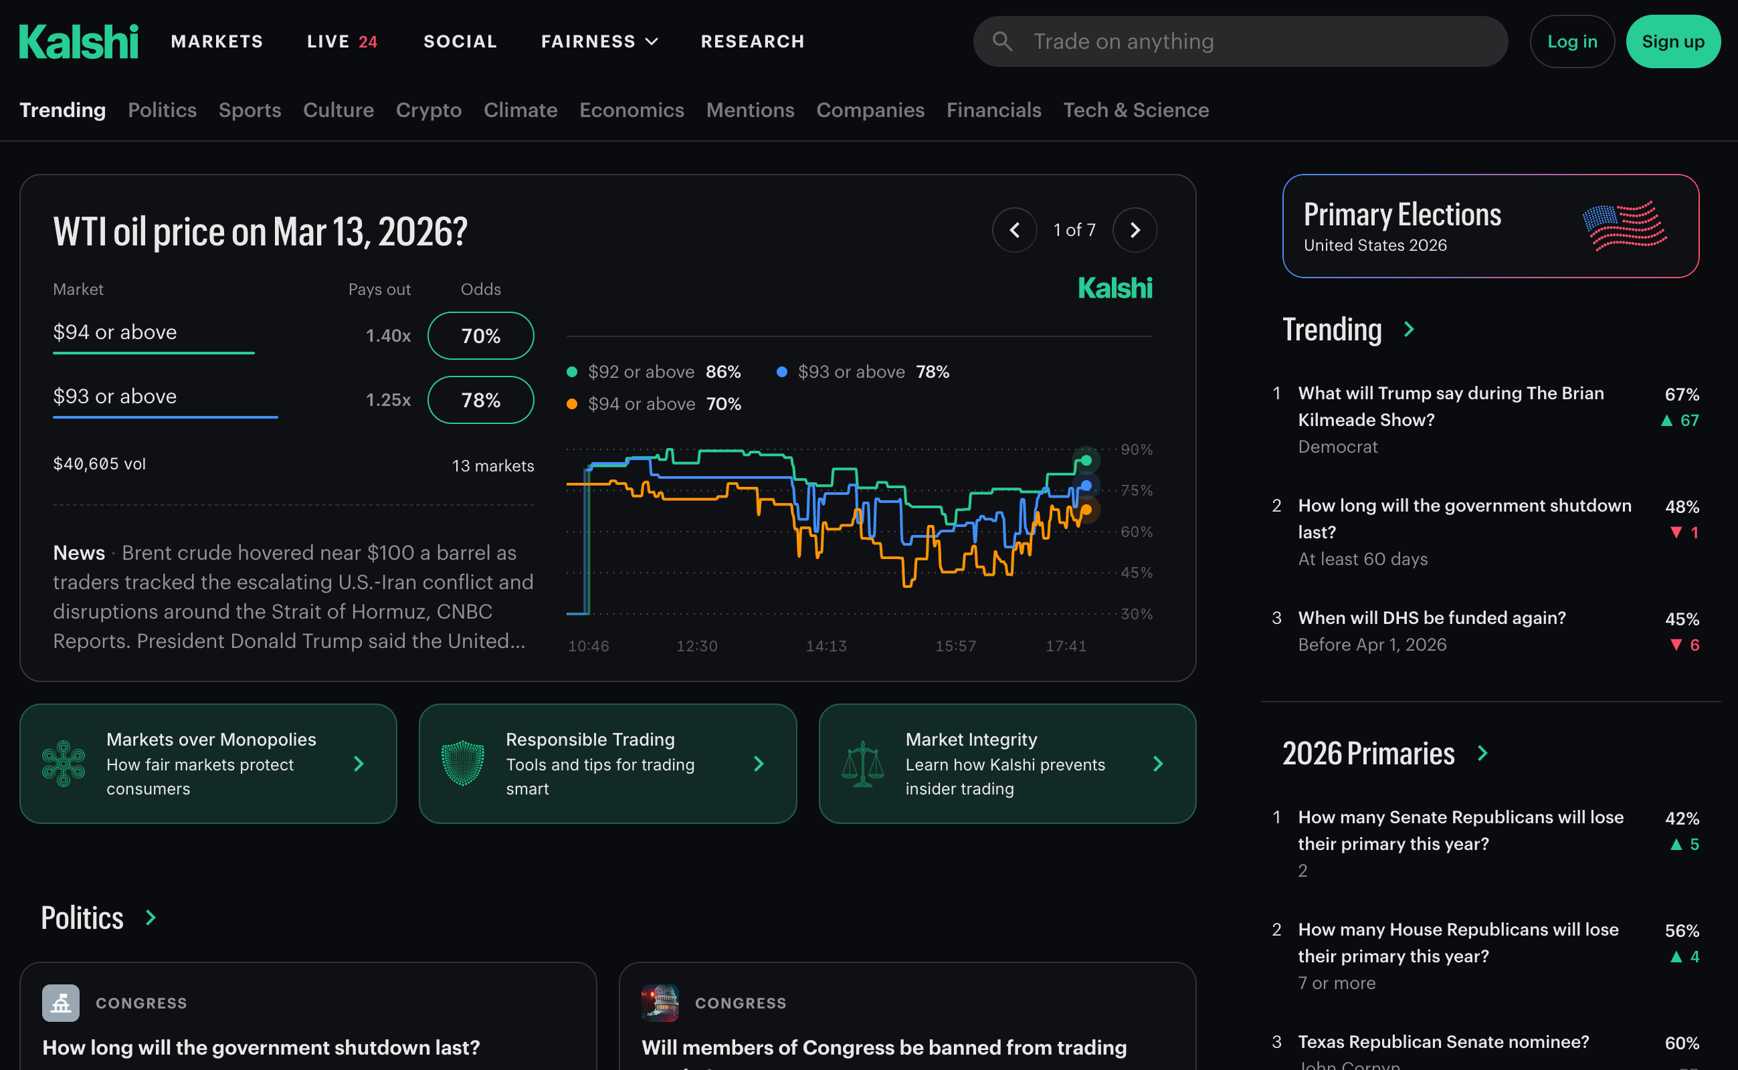Select the Climate category tab
This screenshot has height=1070, width=1738.
coord(520,110)
